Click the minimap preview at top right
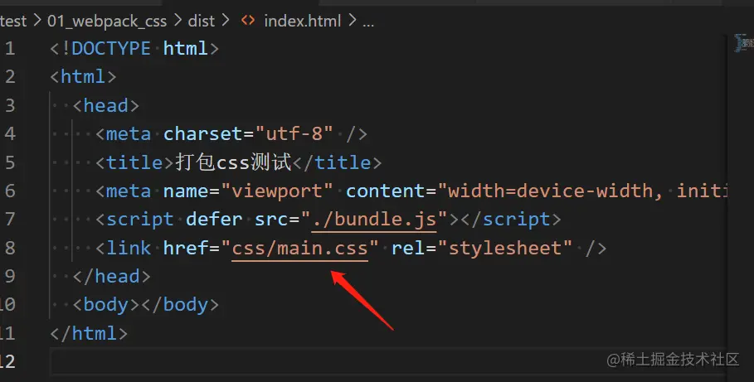Image resolution: width=754 pixels, height=382 pixels. tap(744, 43)
